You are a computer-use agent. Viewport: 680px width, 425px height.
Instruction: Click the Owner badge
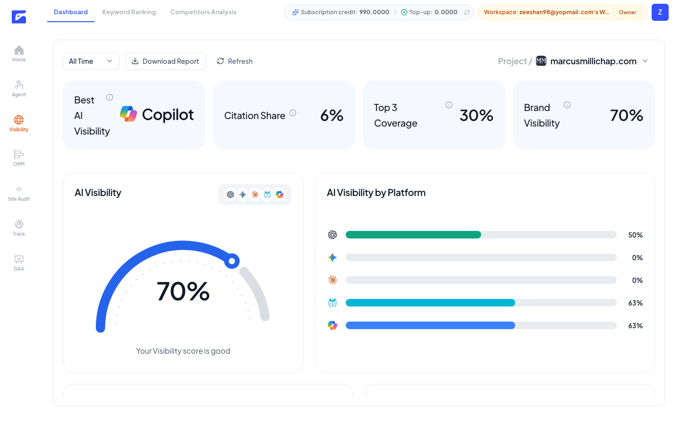(x=628, y=12)
